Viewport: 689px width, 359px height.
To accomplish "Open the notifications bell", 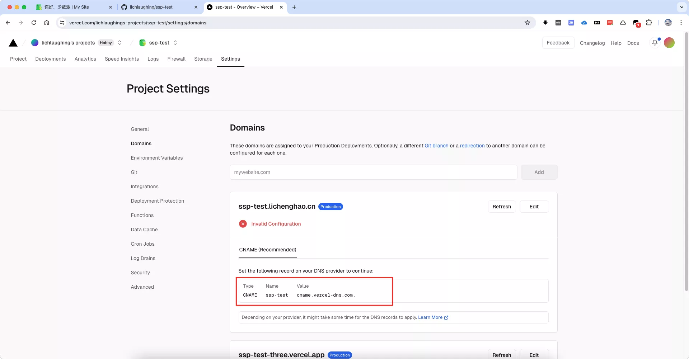I will coord(655,43).
